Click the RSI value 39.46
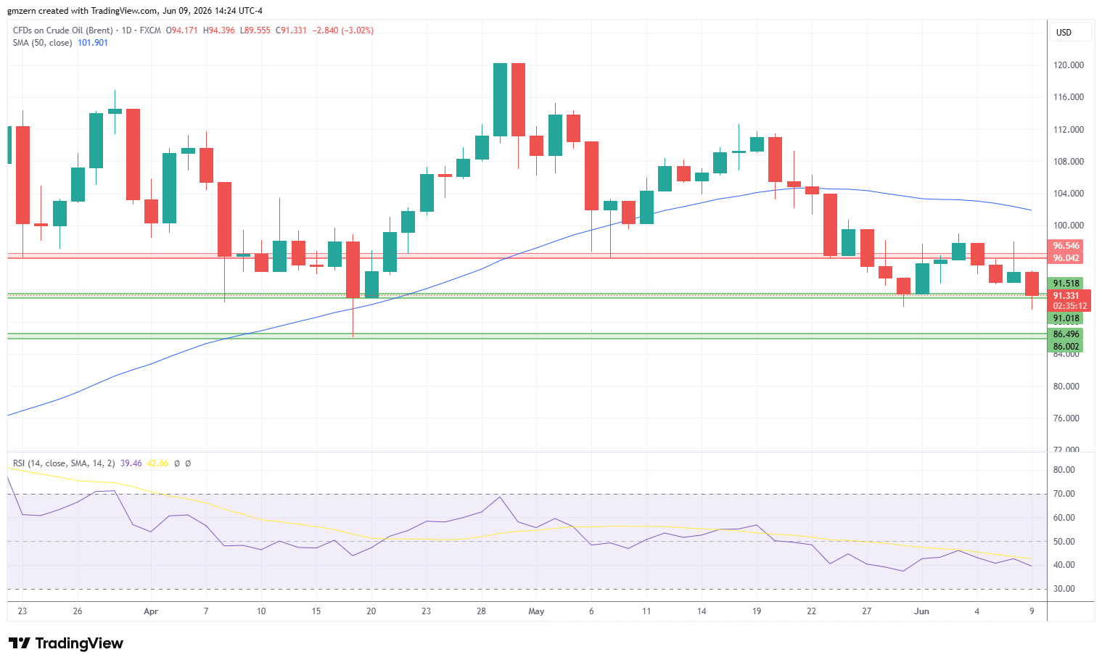 point(131,463)
